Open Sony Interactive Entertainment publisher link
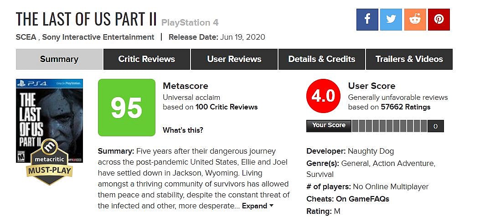Viewport: 490px width, 217px height. click(98, 37)
